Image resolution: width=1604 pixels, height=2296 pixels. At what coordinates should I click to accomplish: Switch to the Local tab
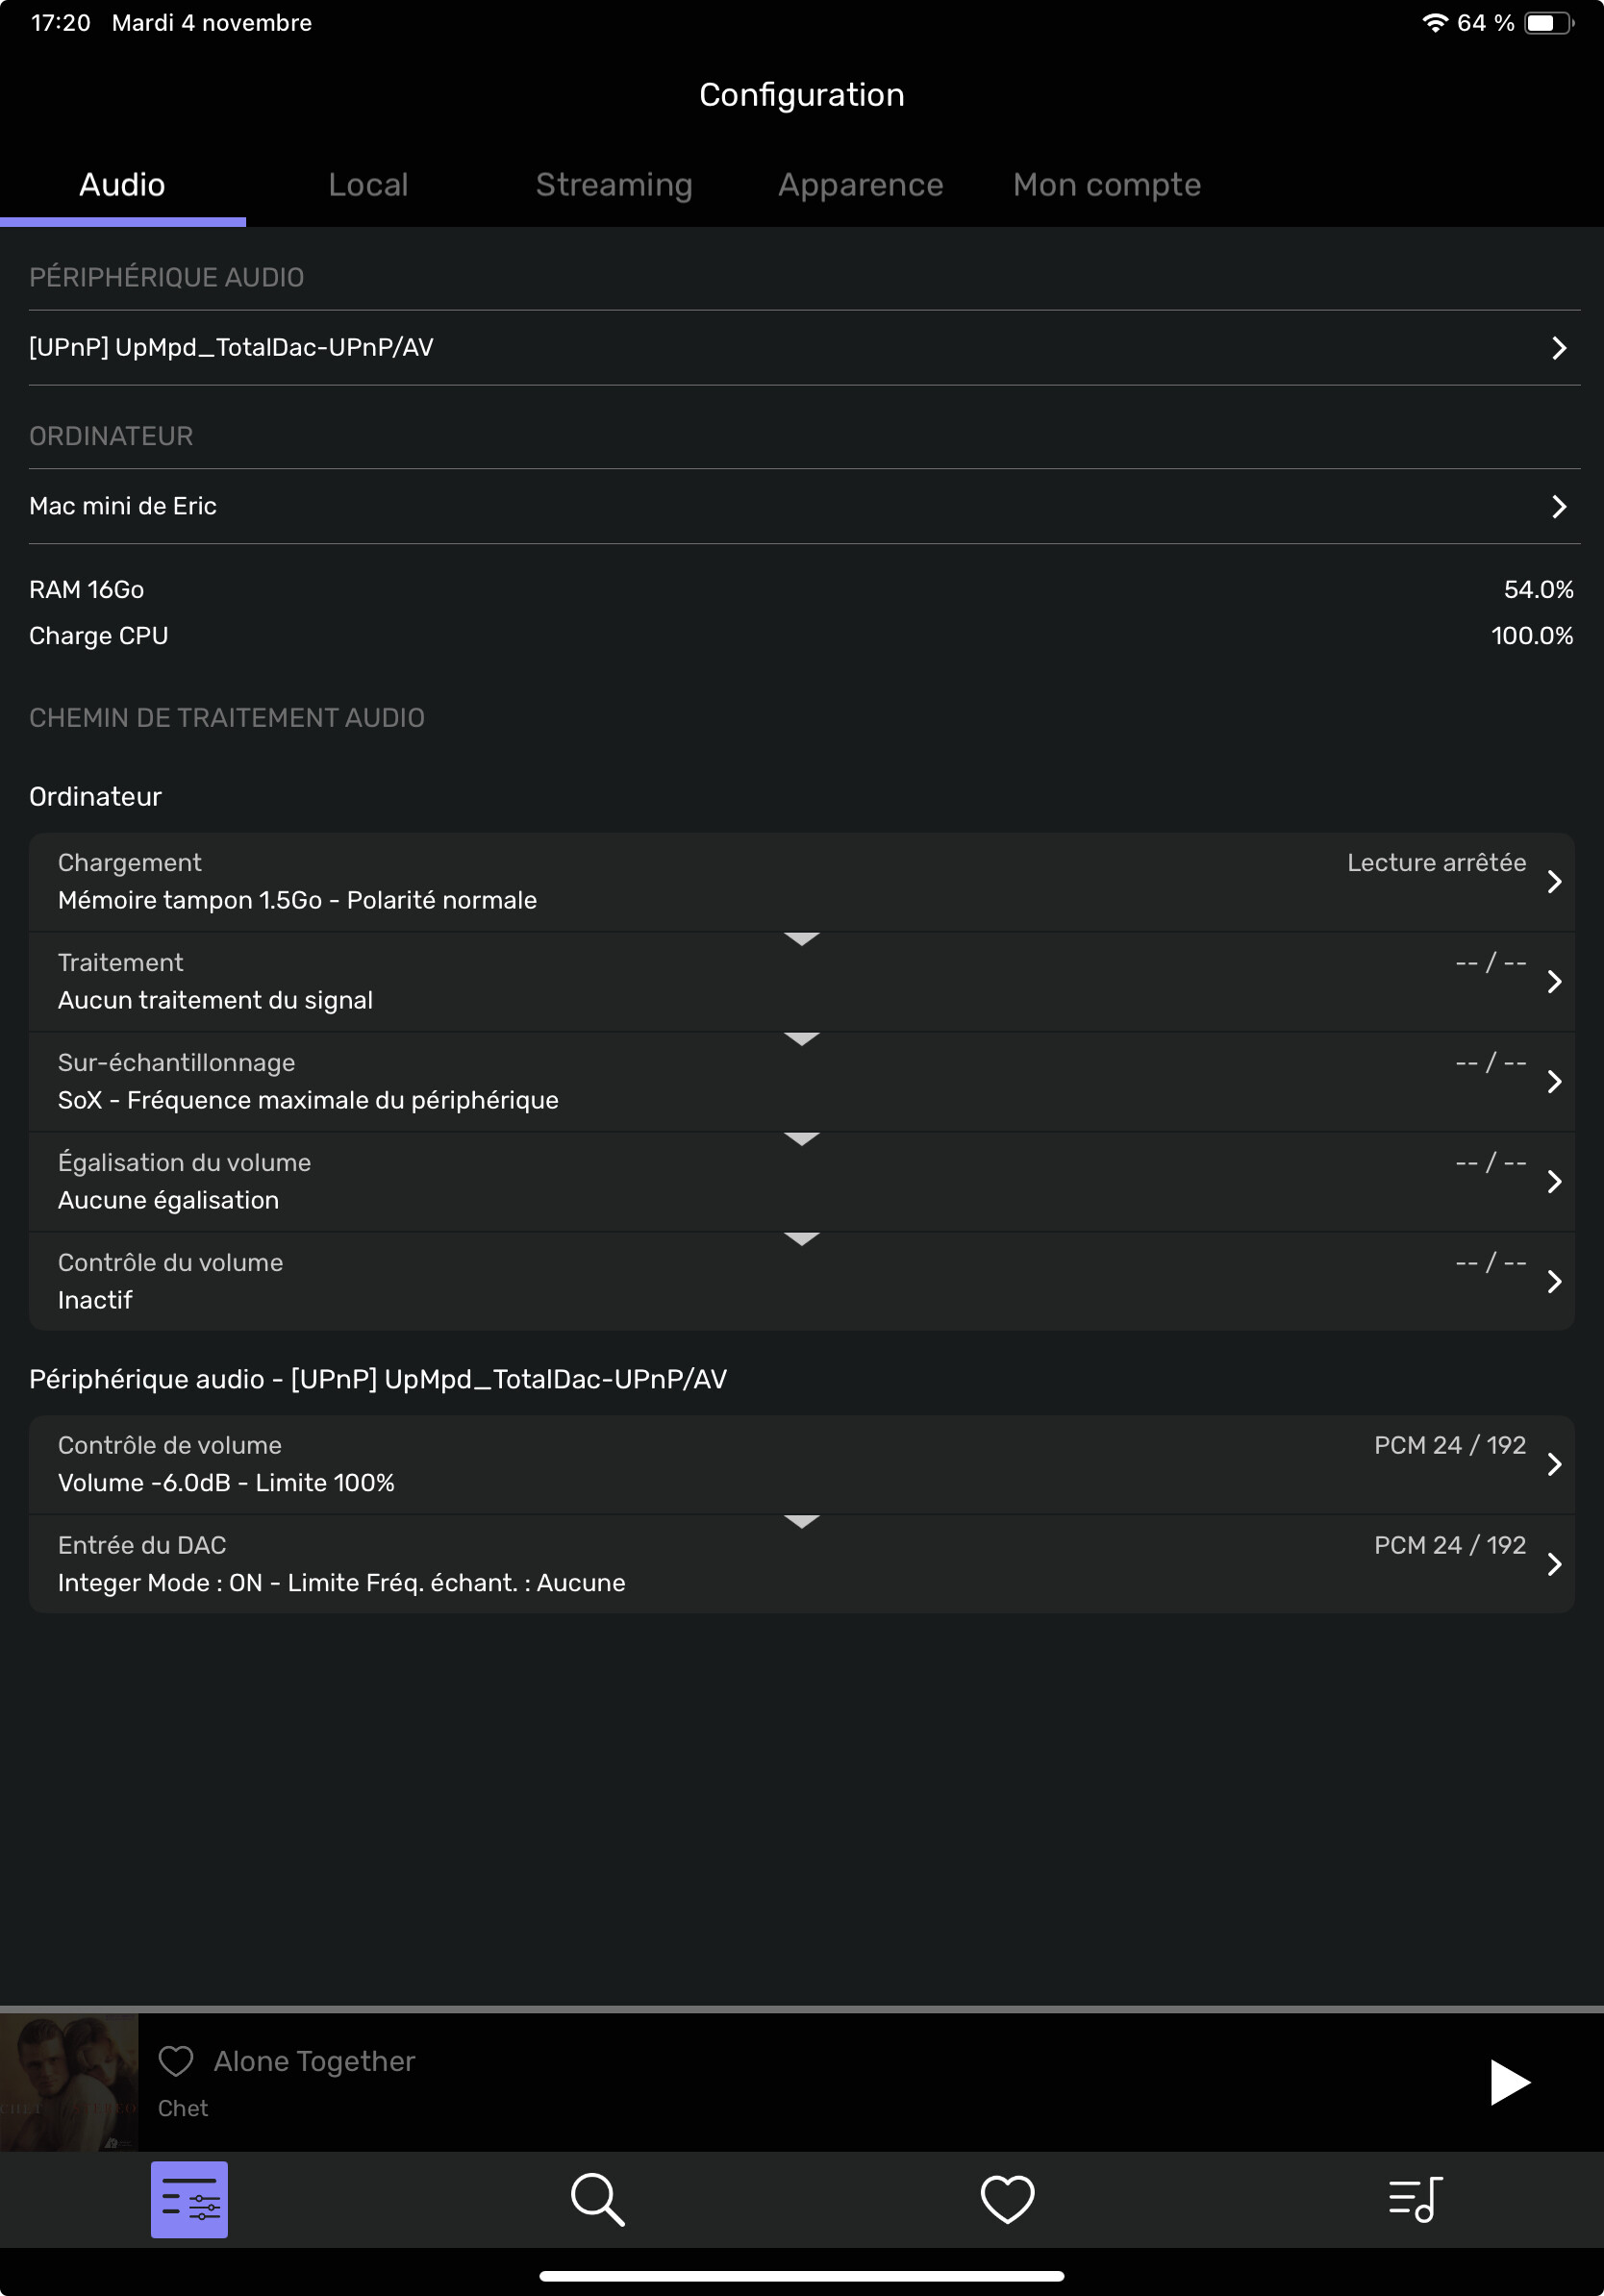point(368,185)
